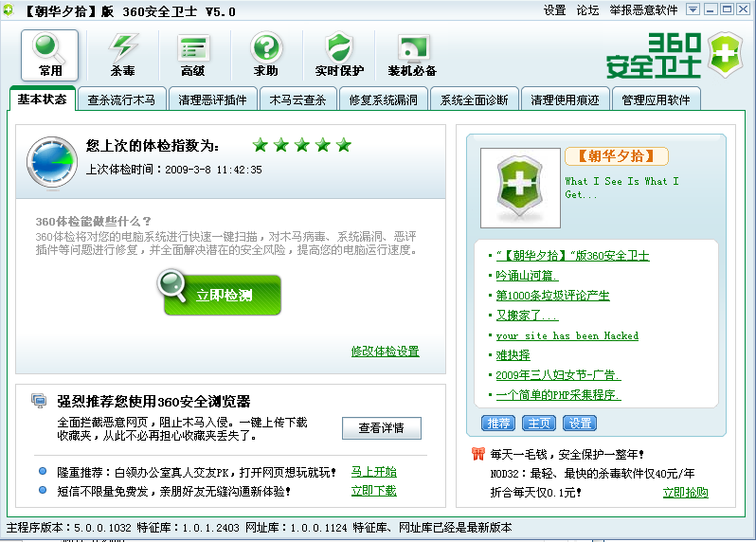
Task: Click the 主程序版本 5.0.0.1032 status text
Action: click(x=68, y=528)
